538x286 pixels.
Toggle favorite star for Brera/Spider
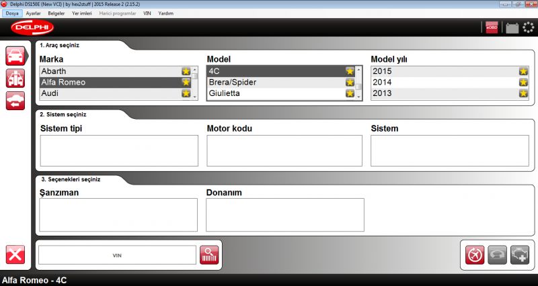350,82
